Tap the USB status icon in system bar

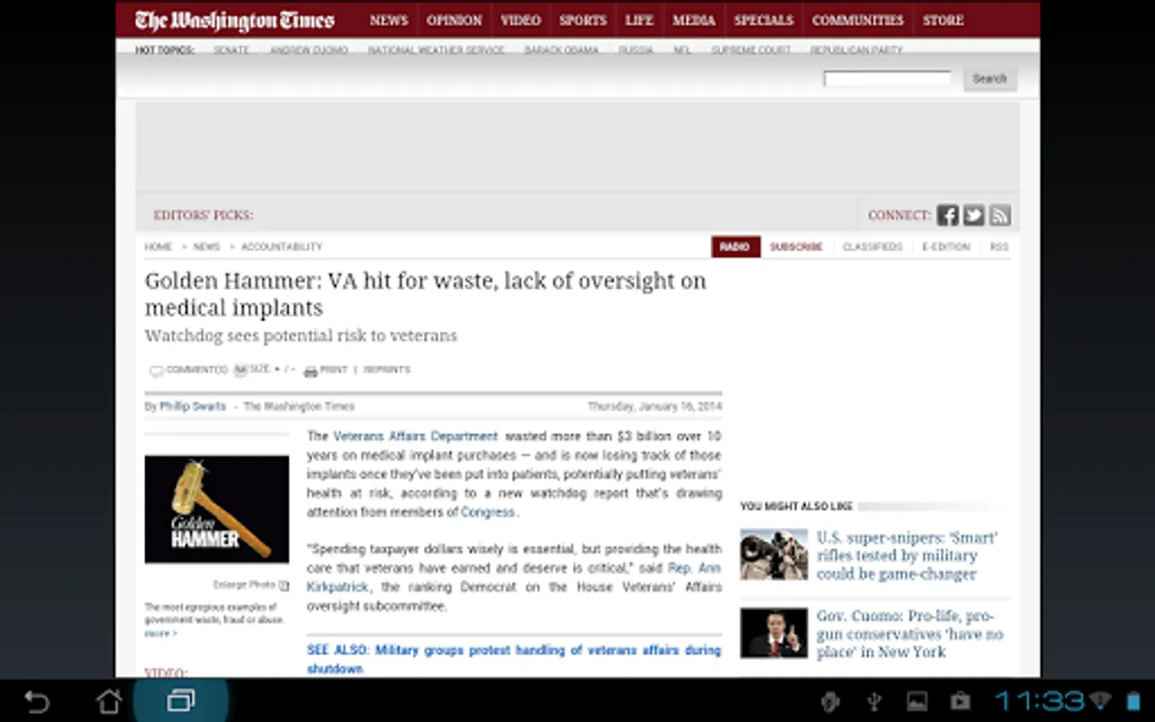(x=874, y=702)
